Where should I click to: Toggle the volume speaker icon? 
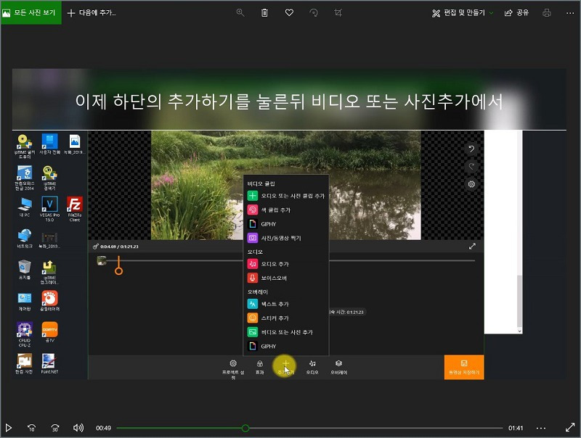coord(78,428)
